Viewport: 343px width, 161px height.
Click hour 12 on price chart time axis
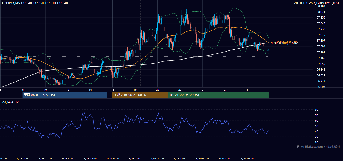68,90
